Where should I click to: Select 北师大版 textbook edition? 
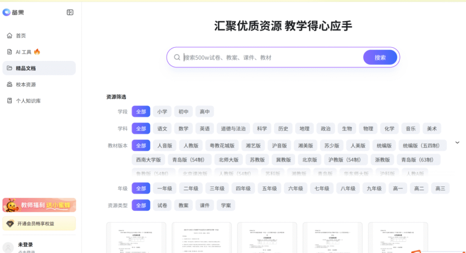(x=229, y=160)
